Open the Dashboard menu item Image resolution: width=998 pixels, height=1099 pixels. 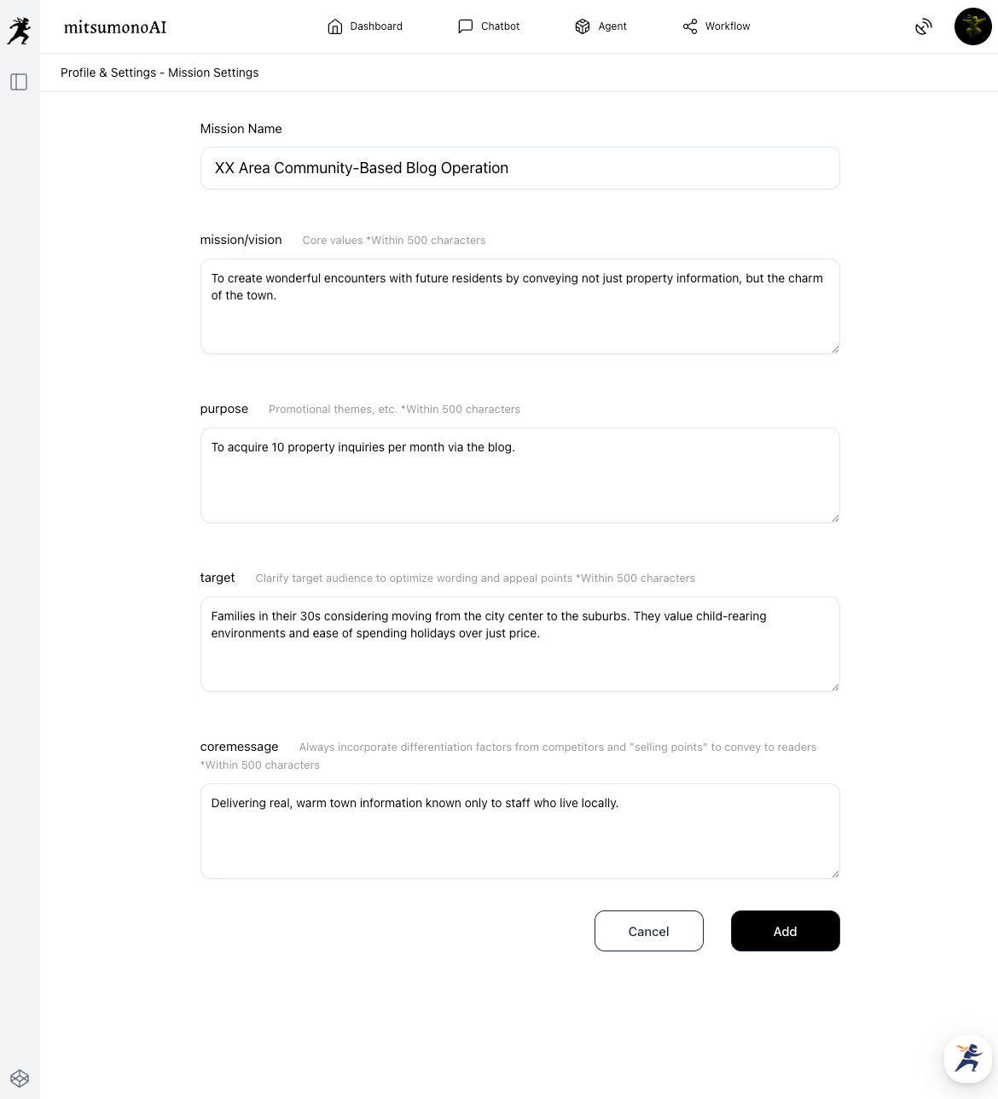coord(376,26)
